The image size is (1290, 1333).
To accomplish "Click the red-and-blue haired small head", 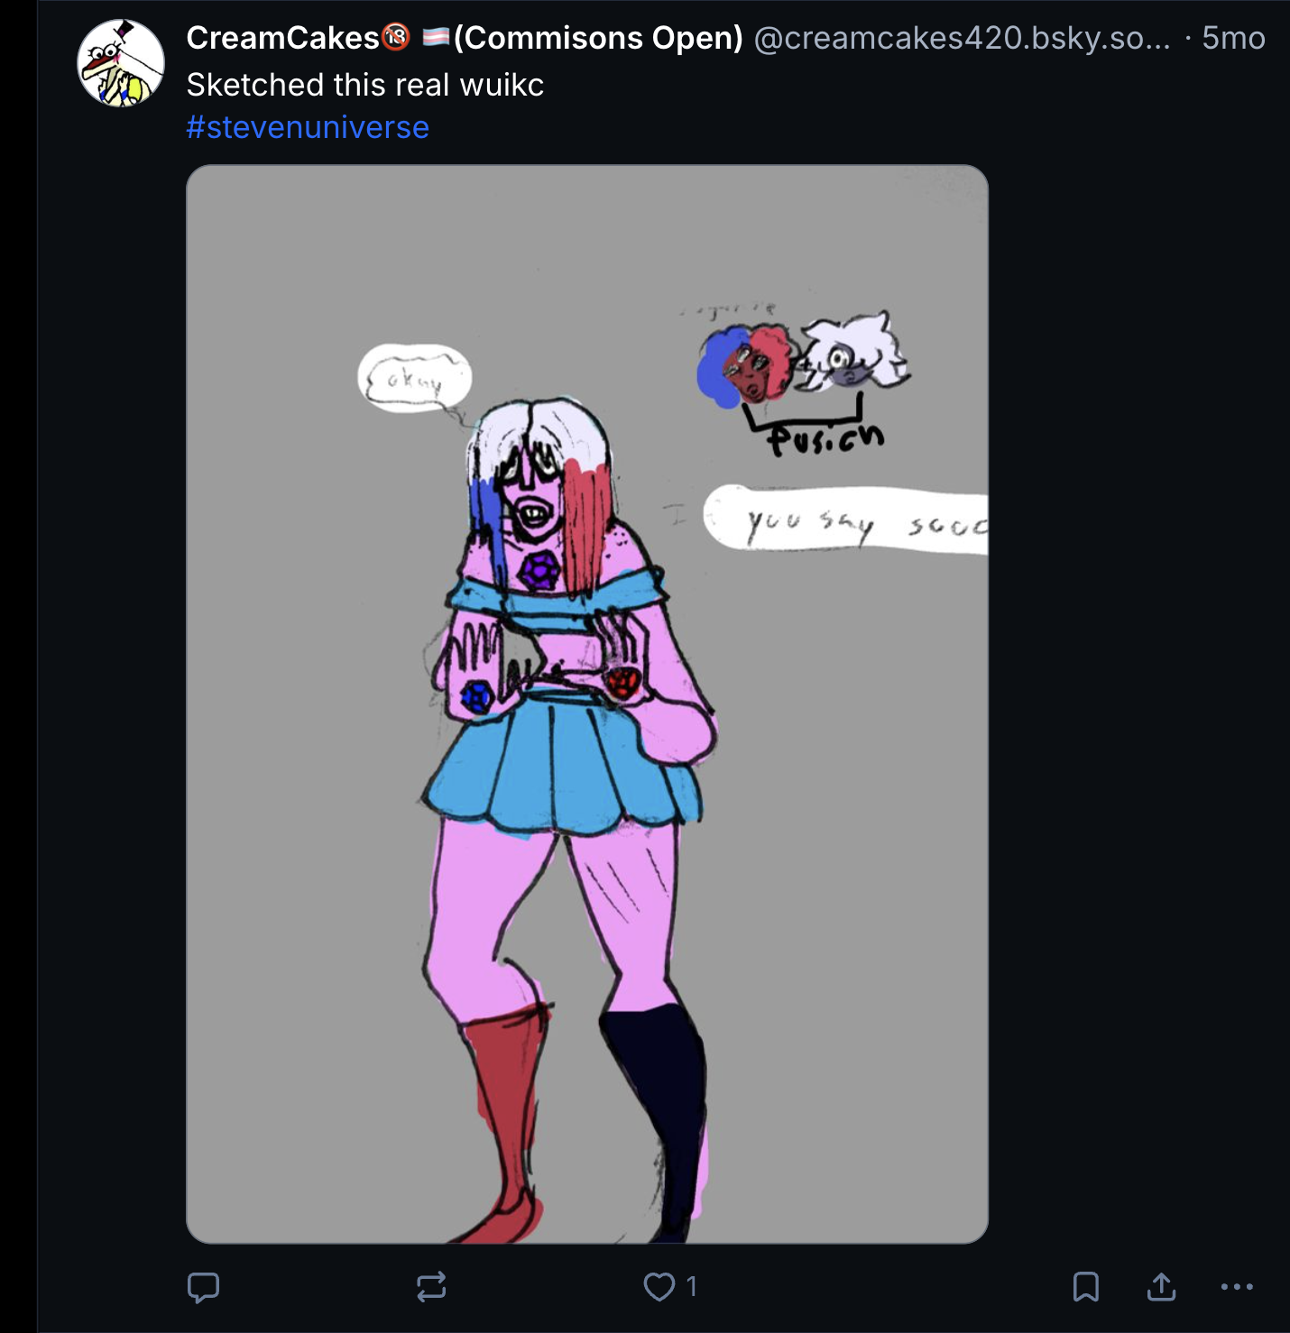I will point(744,366).
